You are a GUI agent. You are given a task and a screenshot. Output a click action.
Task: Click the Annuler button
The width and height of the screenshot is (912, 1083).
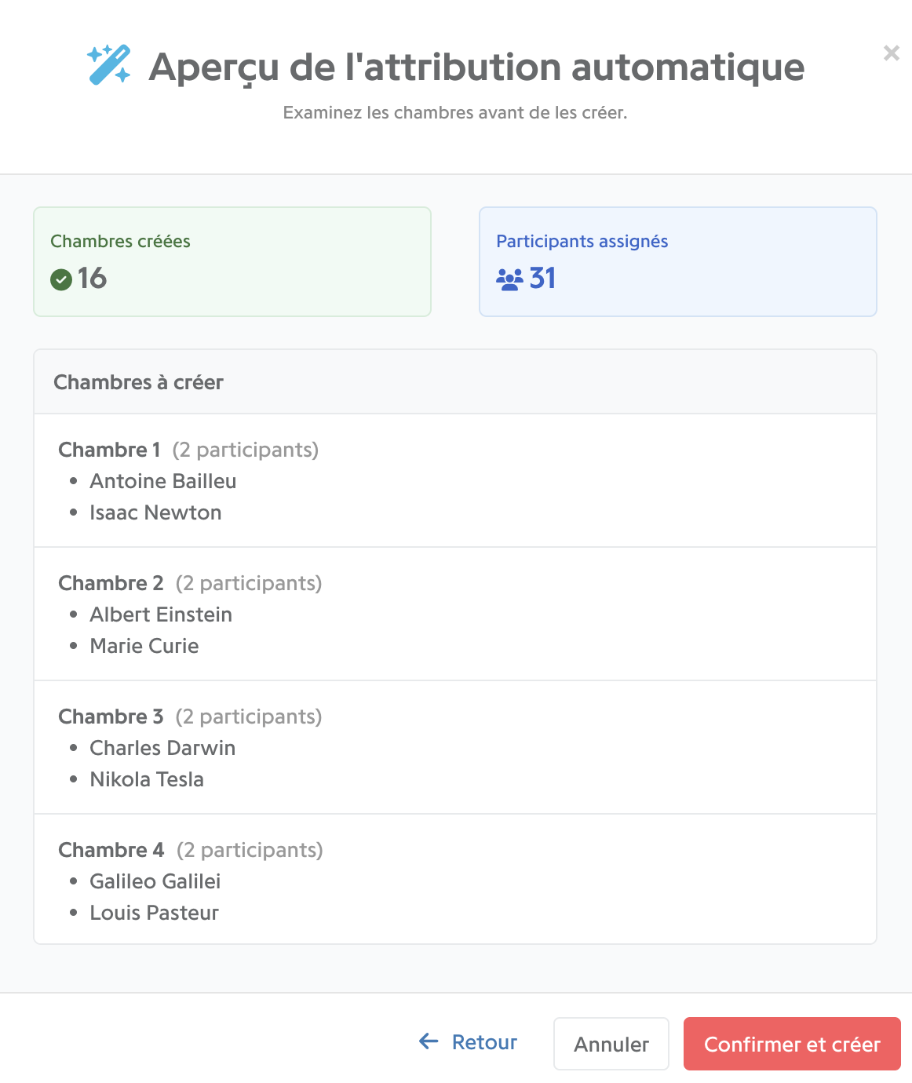(611, 1044)
